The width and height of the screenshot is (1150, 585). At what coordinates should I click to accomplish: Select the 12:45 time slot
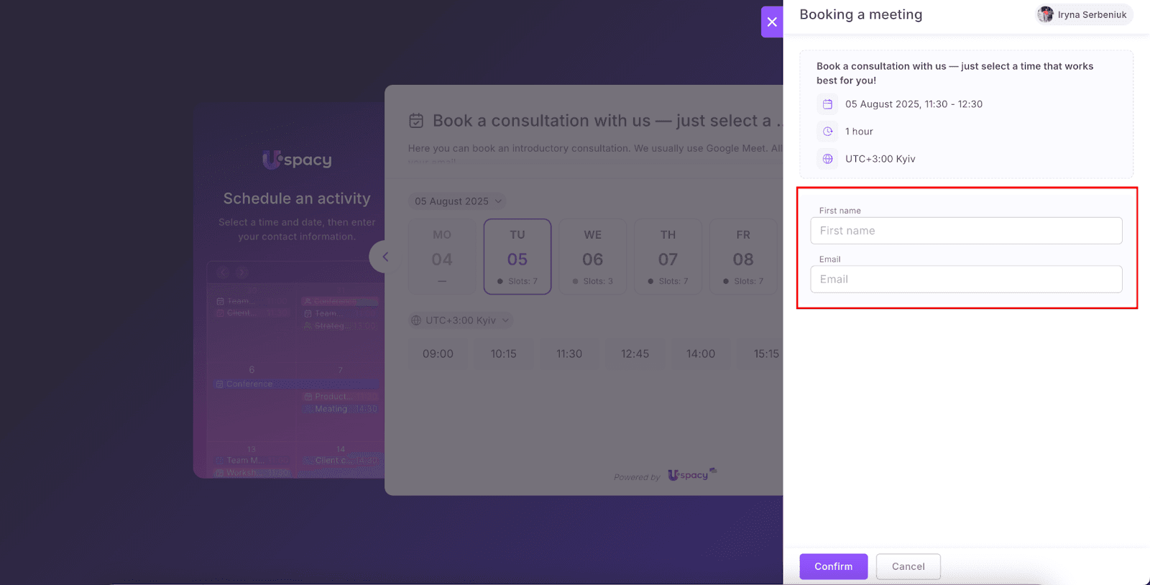[635, 354]
